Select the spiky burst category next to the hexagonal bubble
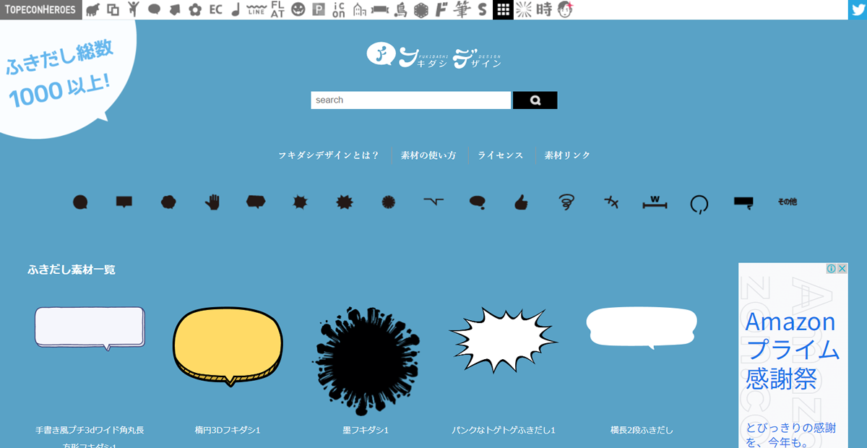This screenshot has height=448, width=867. 300,202
